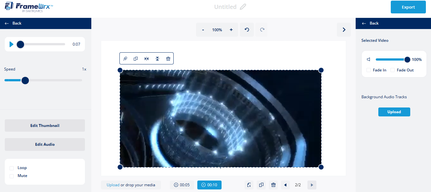Go back using the left panel Back

pos(13,23)
